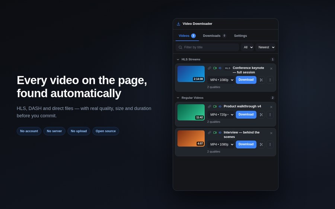Download Interview behind the scenes video
The image size is (335, 209).
(x=246, y=144)
